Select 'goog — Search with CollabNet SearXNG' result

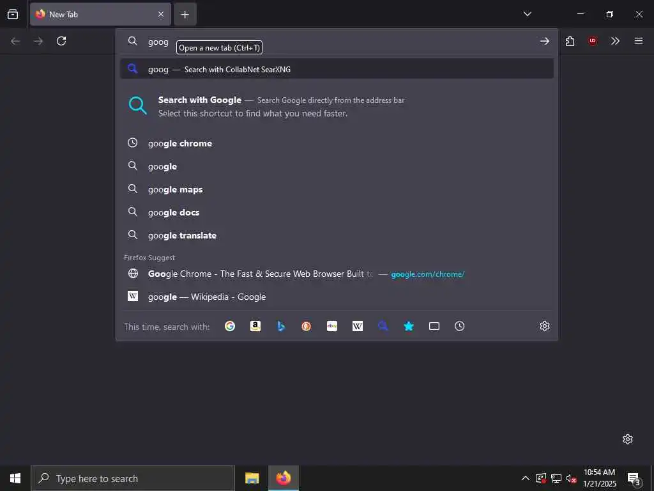(337, 69)
